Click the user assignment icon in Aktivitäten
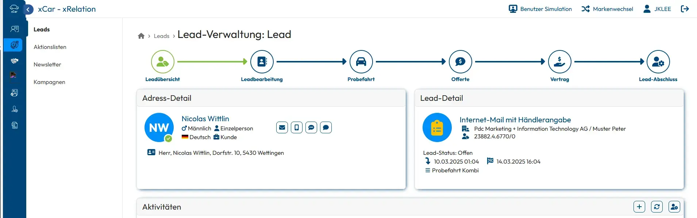This screenshot has width=697, height=218. [x=674, y=207]
